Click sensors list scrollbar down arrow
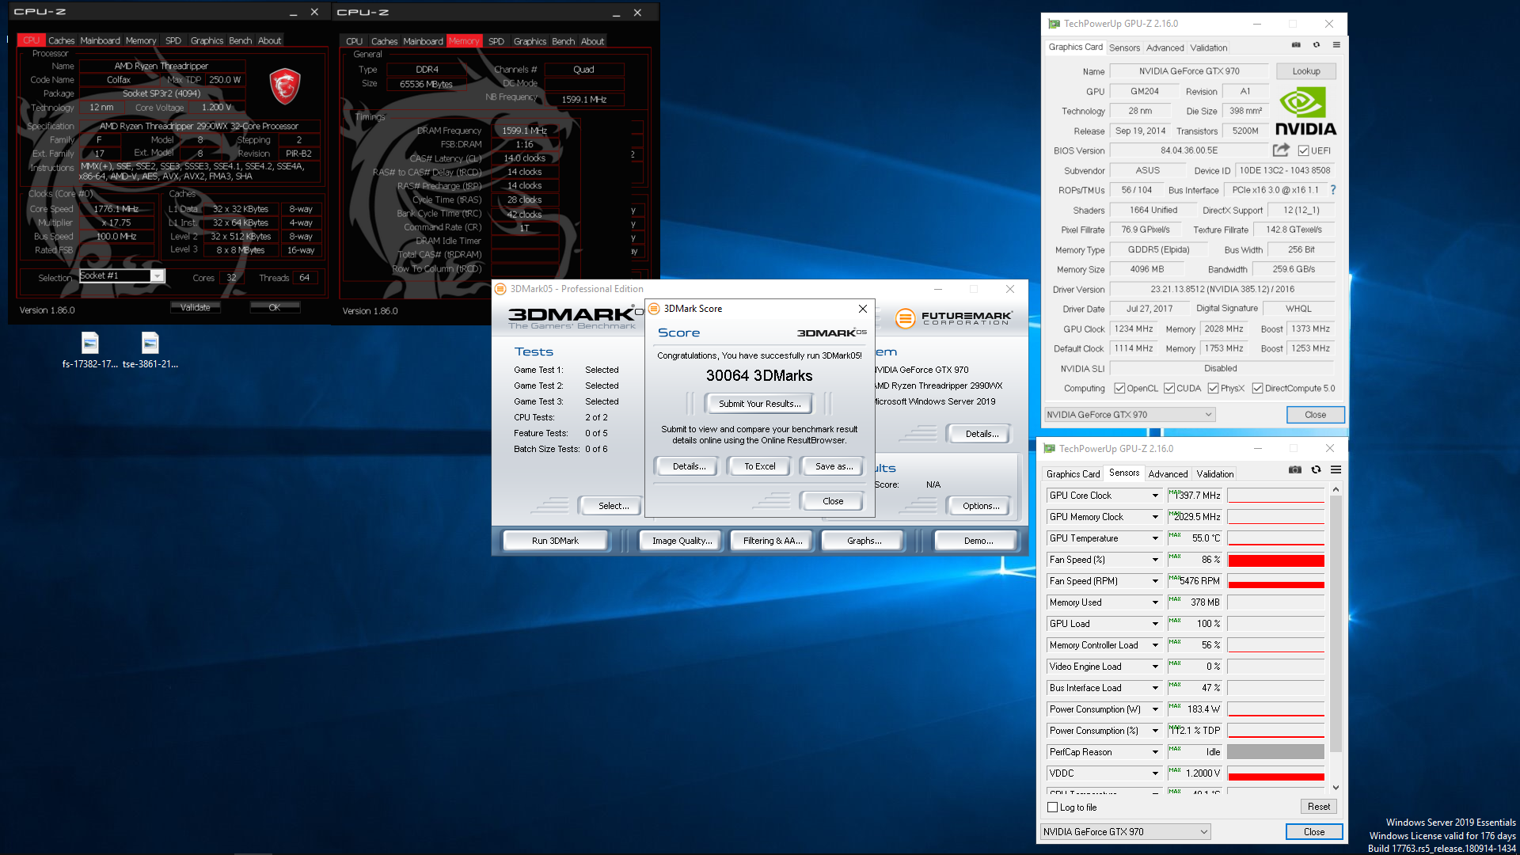 (1336, 788)
